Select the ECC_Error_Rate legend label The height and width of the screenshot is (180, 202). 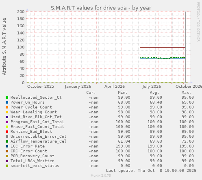[x=28, y=146]
